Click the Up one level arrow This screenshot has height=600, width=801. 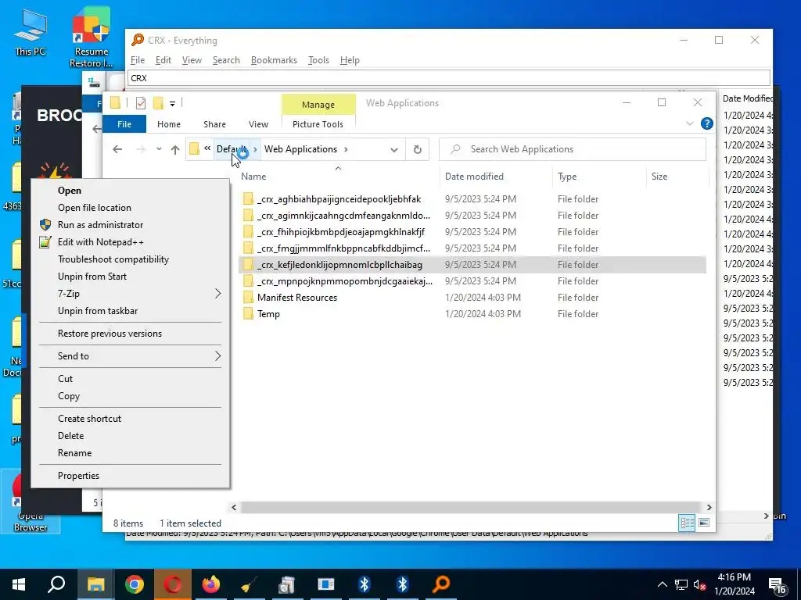click(x=175, y=149)
